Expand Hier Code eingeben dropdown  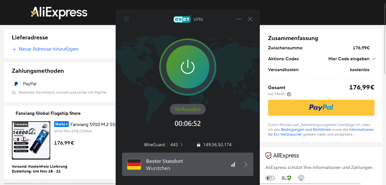point(352,59)
